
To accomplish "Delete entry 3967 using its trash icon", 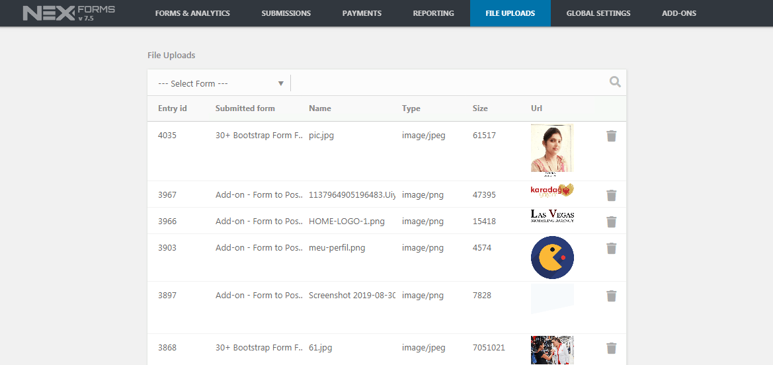I will [x=611, y=195].
